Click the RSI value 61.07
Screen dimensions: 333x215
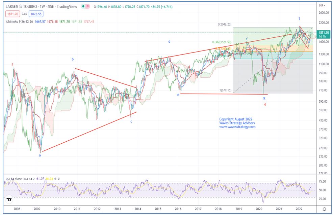point(40,179)
